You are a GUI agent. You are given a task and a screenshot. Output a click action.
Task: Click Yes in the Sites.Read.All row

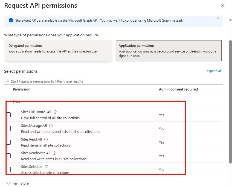point(161,142)
